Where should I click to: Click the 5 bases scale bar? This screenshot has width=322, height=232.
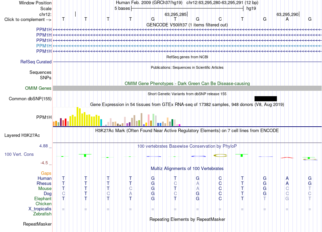187,8
